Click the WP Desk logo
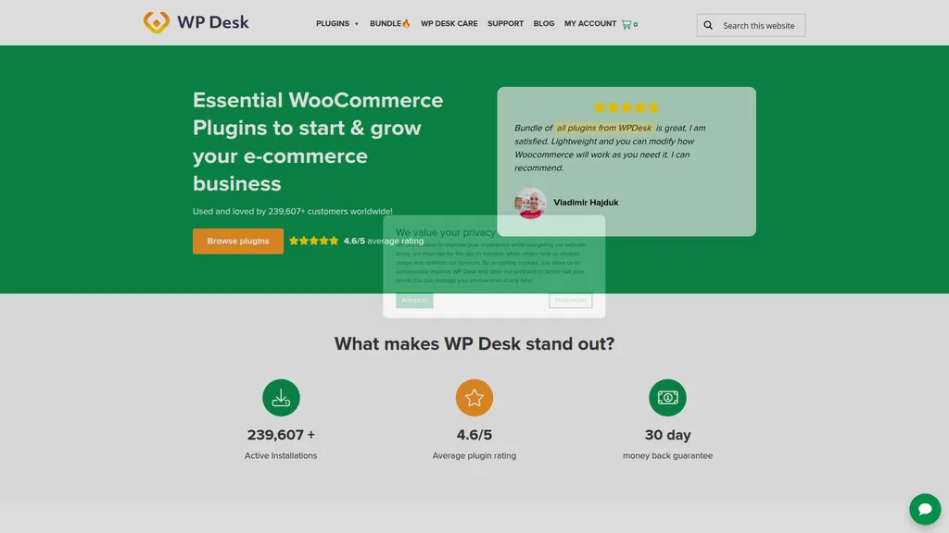Screen dimensions: 949x533 196,22
